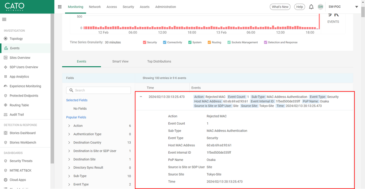This screenshot has width=365, height=189.
Task: Toggle the Security checkbox filter
Action: (145, 42)
